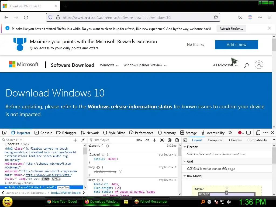This screenshot has width=276, height=207.
Task: Go back with the browser back arrow
Action: 6,18
